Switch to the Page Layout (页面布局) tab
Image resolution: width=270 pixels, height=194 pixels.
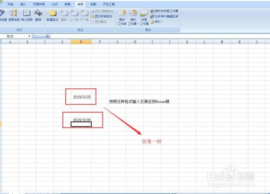coord(39,4)
